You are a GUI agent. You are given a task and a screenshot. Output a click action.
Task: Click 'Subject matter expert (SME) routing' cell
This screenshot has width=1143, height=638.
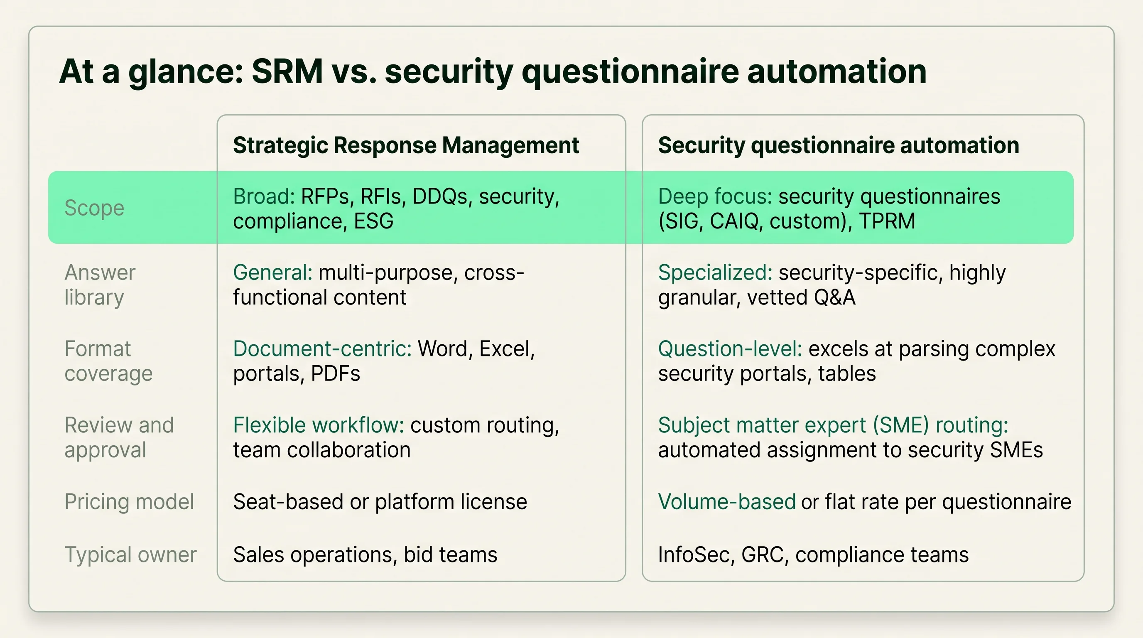850,437
